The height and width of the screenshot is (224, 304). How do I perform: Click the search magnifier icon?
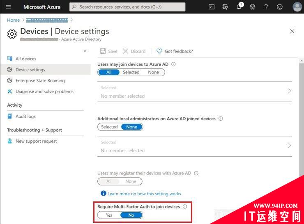(x=74, y=7)
